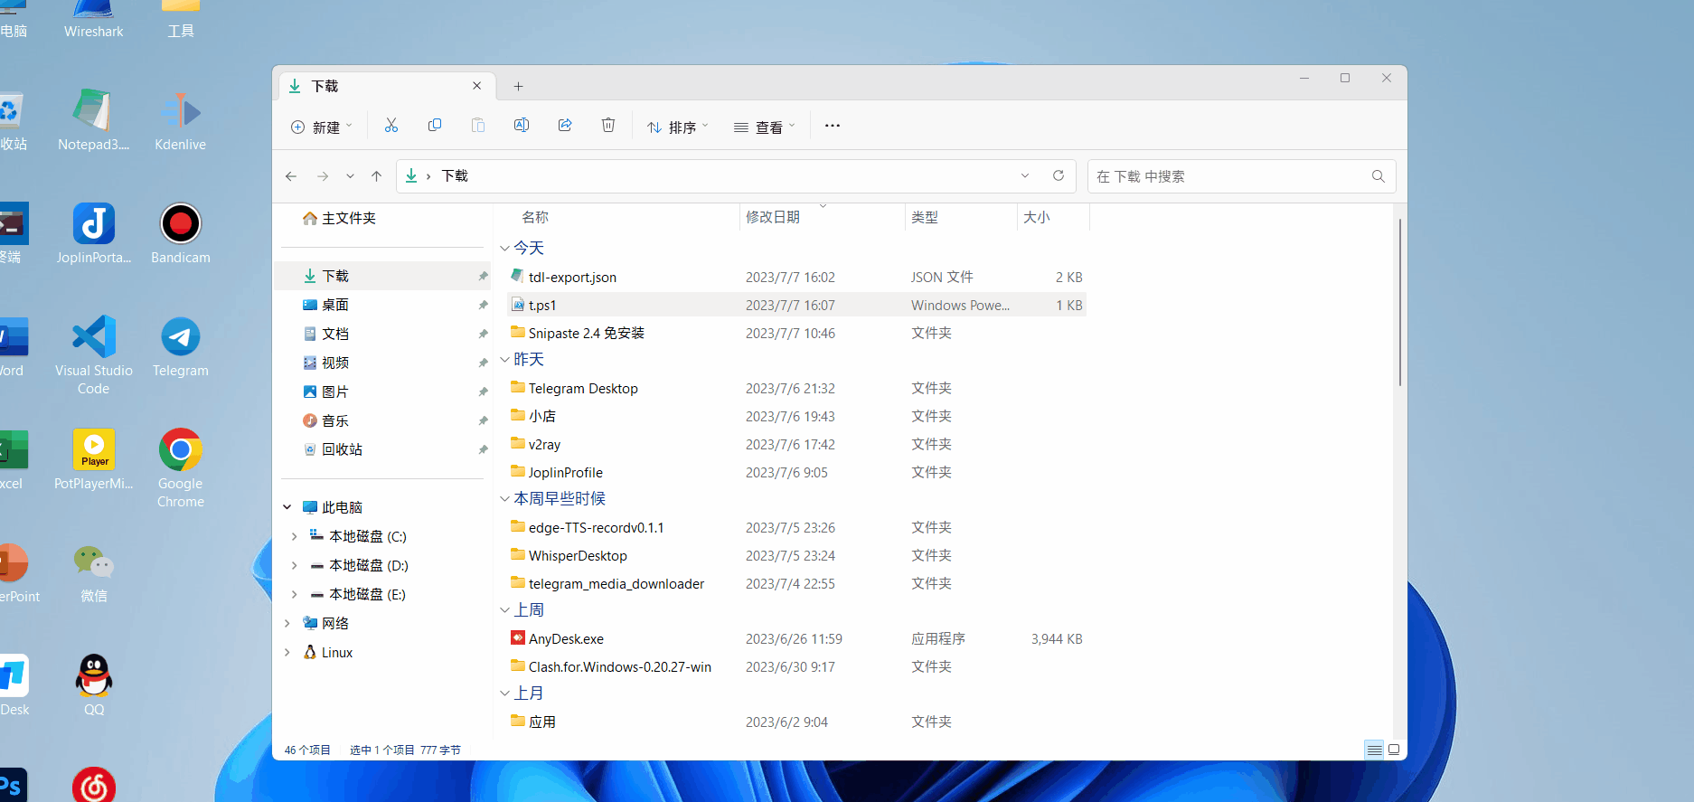Select Telegram desktop shortcut
Viewport: 1694px width, 802px height.
tap(181, 346)
